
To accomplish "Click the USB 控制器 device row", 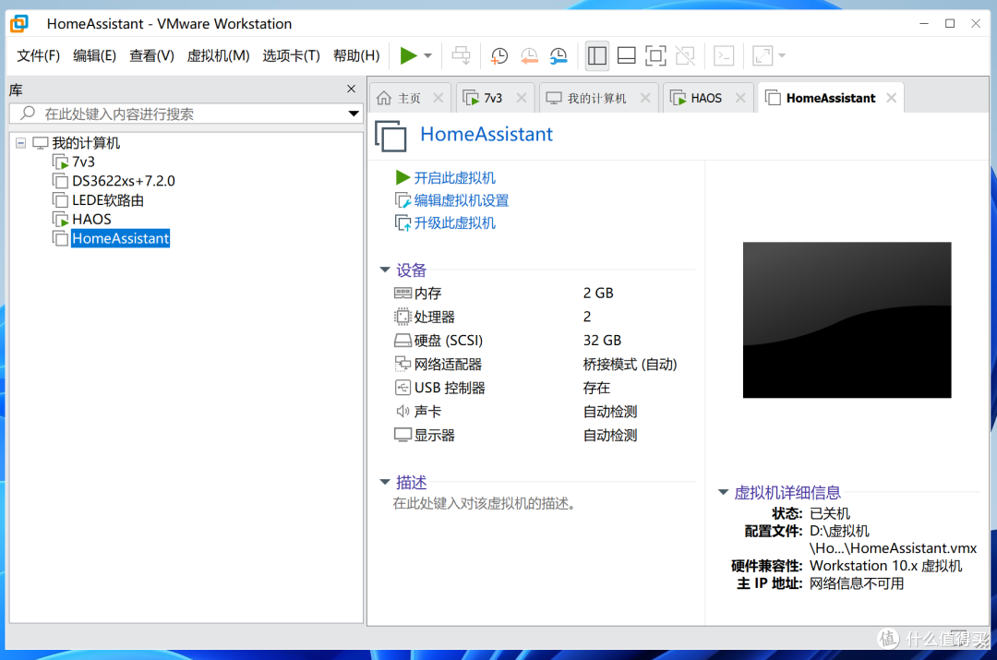I will click(544, 388).
